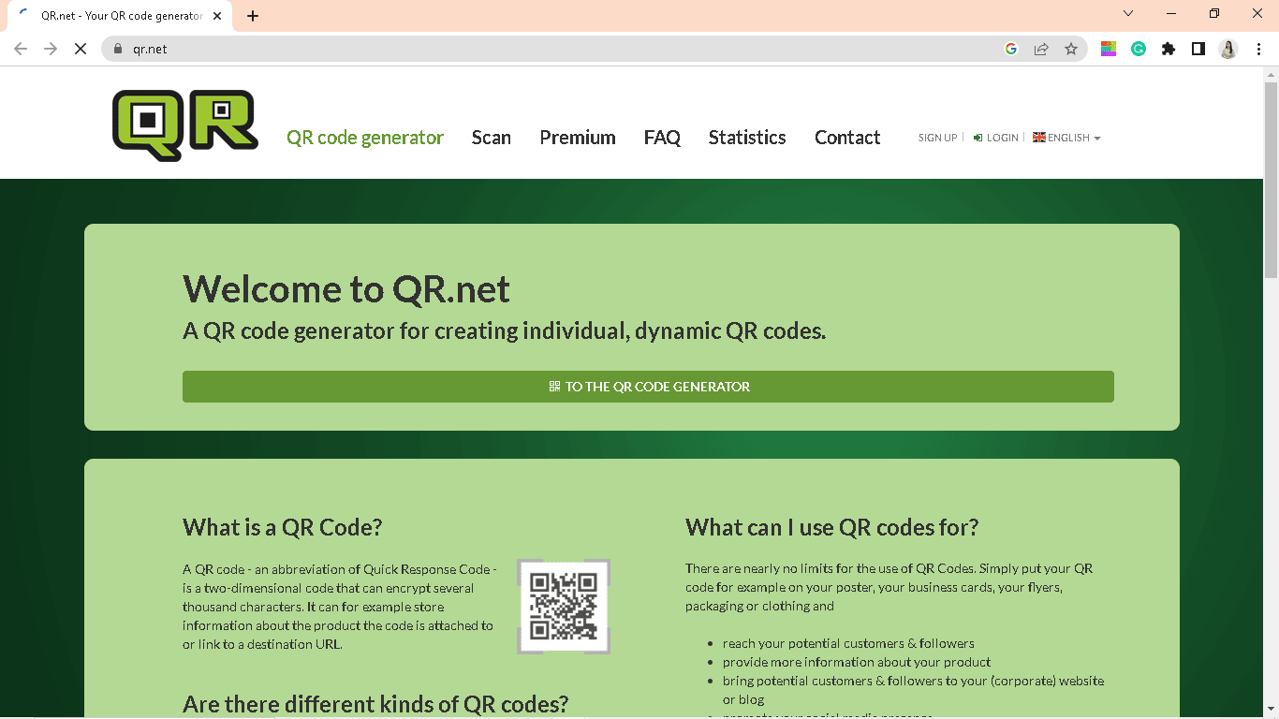
Task: Click TO THE QR CODE GENERATOR button
Action: pos(648,387)
